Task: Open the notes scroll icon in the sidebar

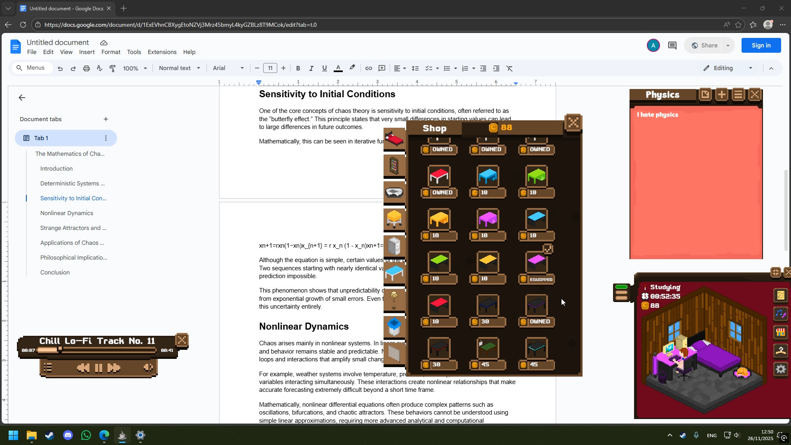Action: 782,295
